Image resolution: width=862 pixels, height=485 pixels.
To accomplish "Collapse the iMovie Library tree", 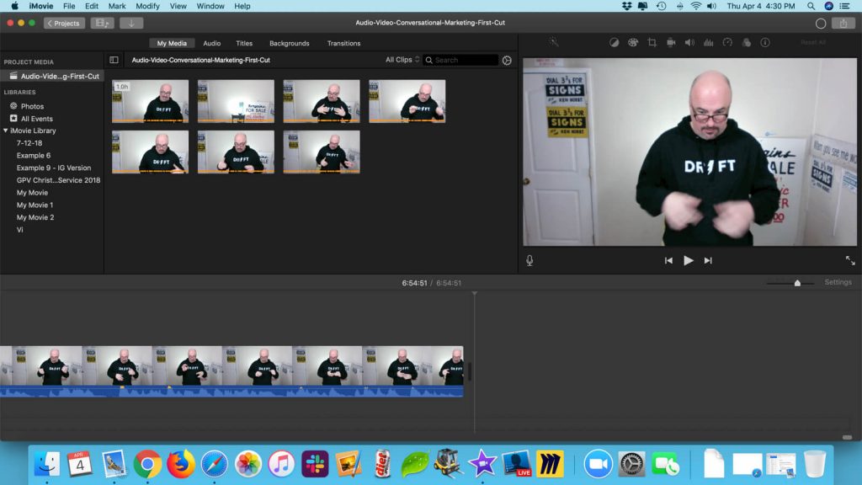I will (6, 131).
